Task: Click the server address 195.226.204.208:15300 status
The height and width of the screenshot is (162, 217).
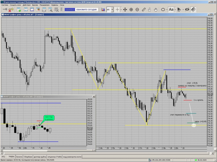Action: click(x=161, y=160)
